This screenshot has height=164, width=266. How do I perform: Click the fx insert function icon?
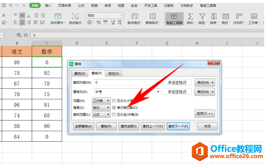[x=26, y=35]
